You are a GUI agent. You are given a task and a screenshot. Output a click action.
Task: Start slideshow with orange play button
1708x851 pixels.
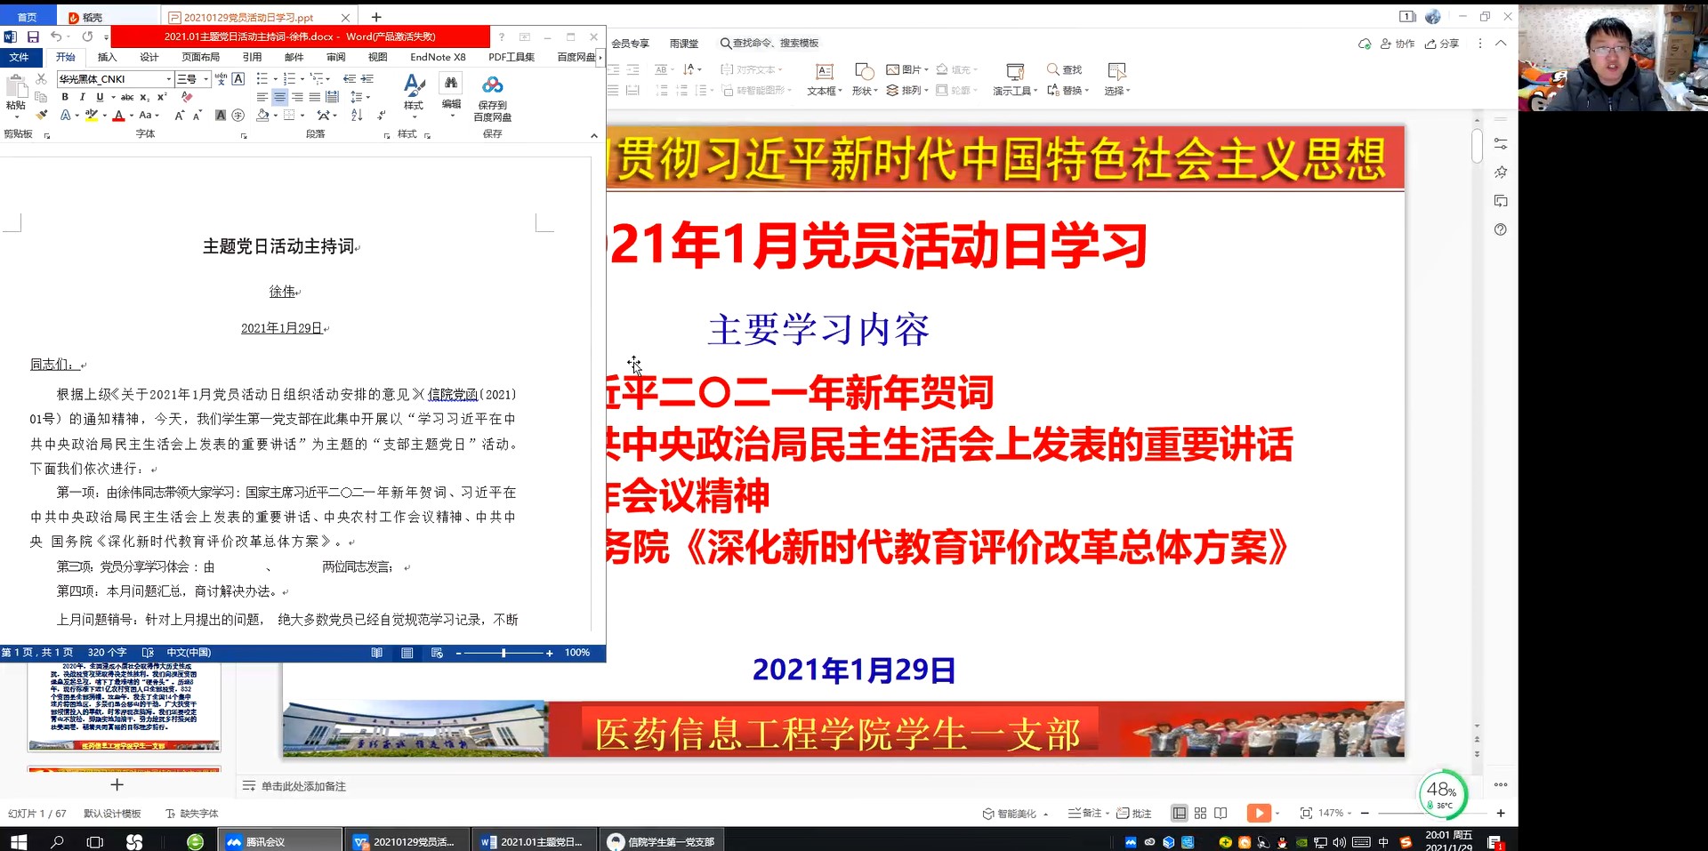1258,813
